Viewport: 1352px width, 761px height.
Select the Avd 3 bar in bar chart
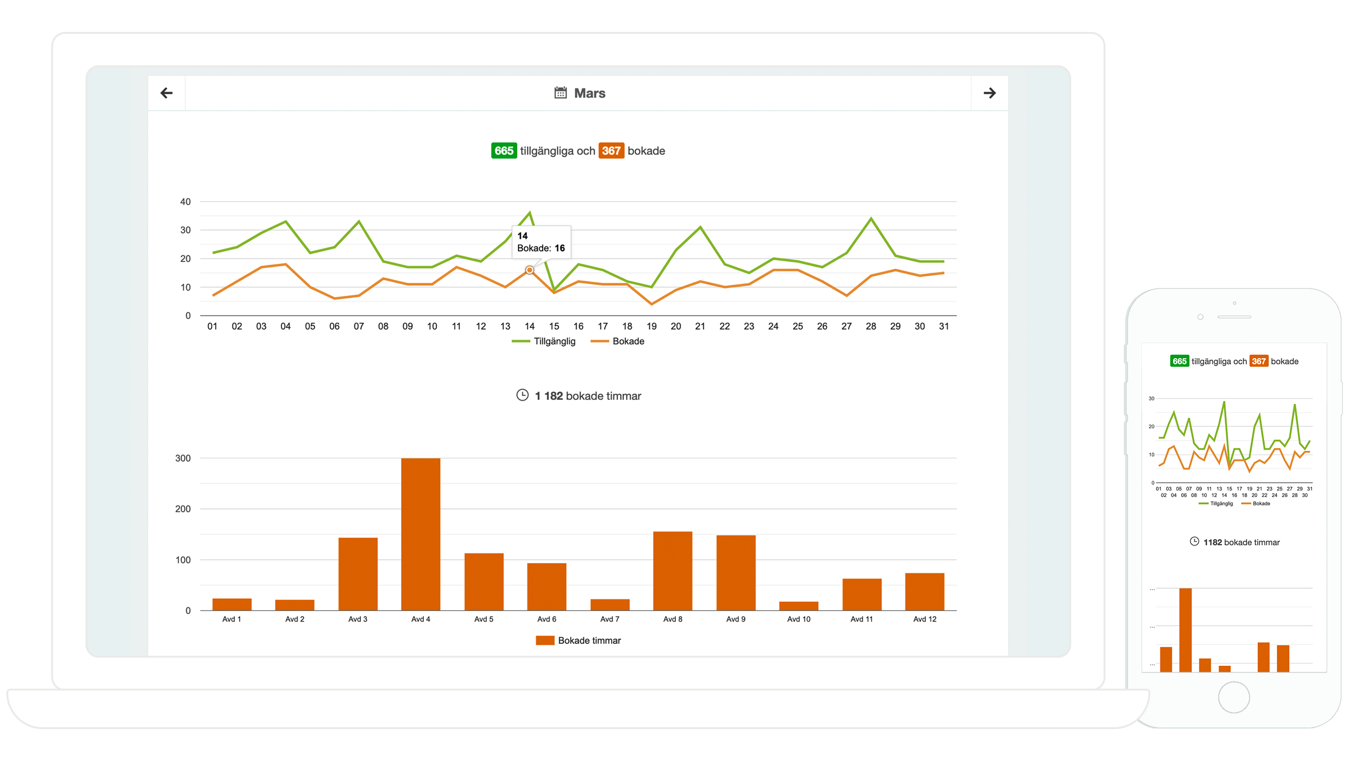point(358,574)
